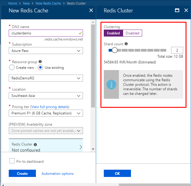Maximize the Redis Cluster blade

click(x=177, y=10)
